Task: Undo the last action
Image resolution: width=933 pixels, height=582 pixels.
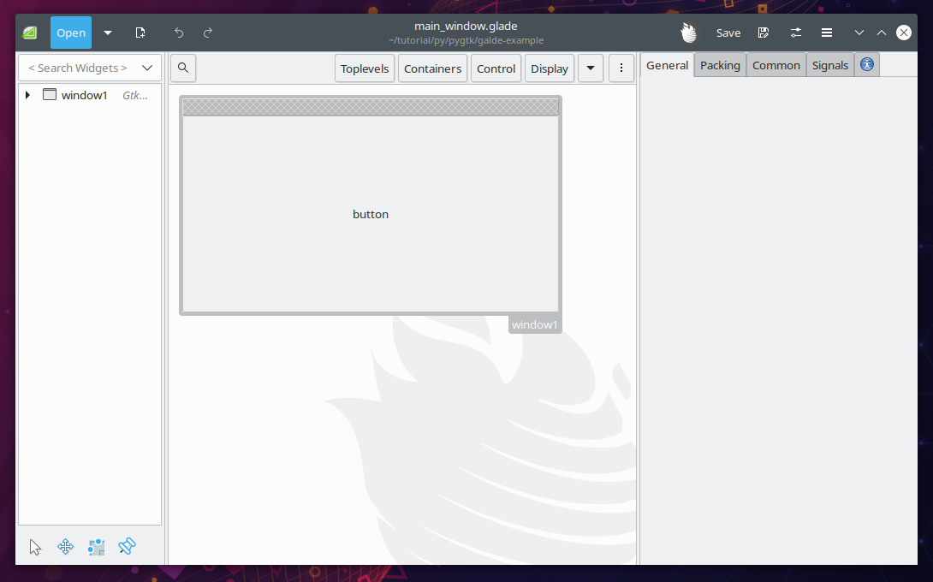Action: [x=179, y=33]
